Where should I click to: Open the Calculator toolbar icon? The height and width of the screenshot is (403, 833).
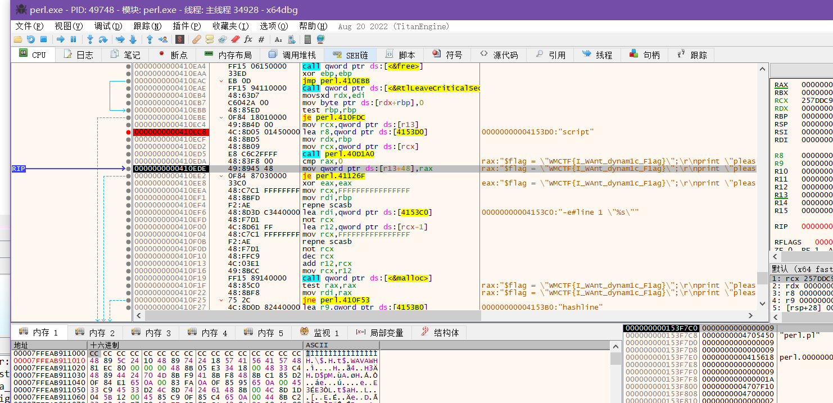point(307,39)
